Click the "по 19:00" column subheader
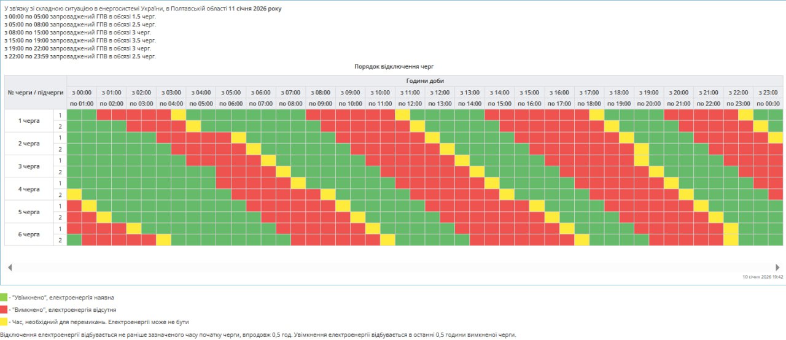The image size is (786, 340). (x=619, y=104)
